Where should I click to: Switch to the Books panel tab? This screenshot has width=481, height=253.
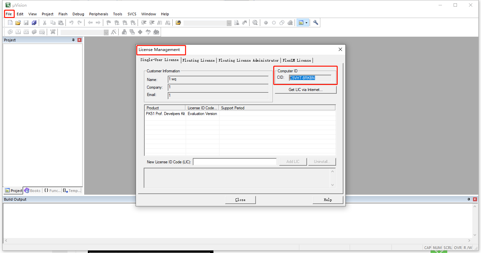pos(32,191)
